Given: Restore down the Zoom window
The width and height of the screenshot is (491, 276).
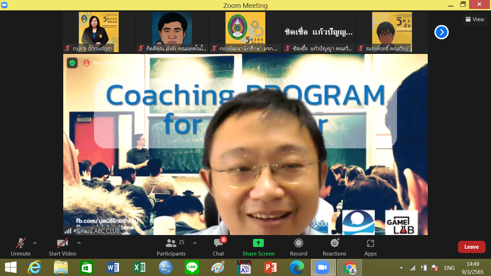Looking at the screenshot, I should 463,5.
